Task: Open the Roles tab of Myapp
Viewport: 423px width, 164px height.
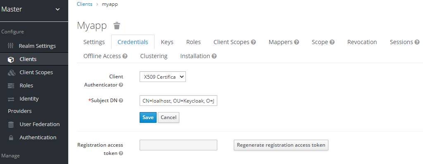Action: pos(193,42)
